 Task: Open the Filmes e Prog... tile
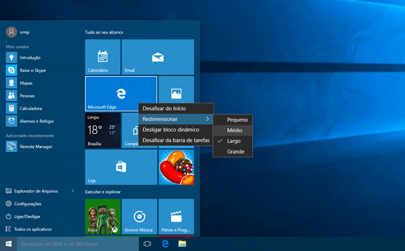(176, 216)
